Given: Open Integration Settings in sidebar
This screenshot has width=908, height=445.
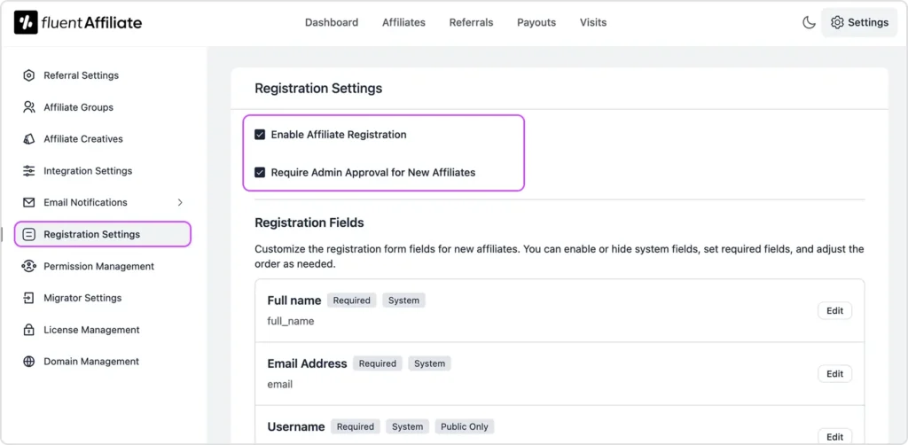Looking at the screenshot, I should [88, 171].
